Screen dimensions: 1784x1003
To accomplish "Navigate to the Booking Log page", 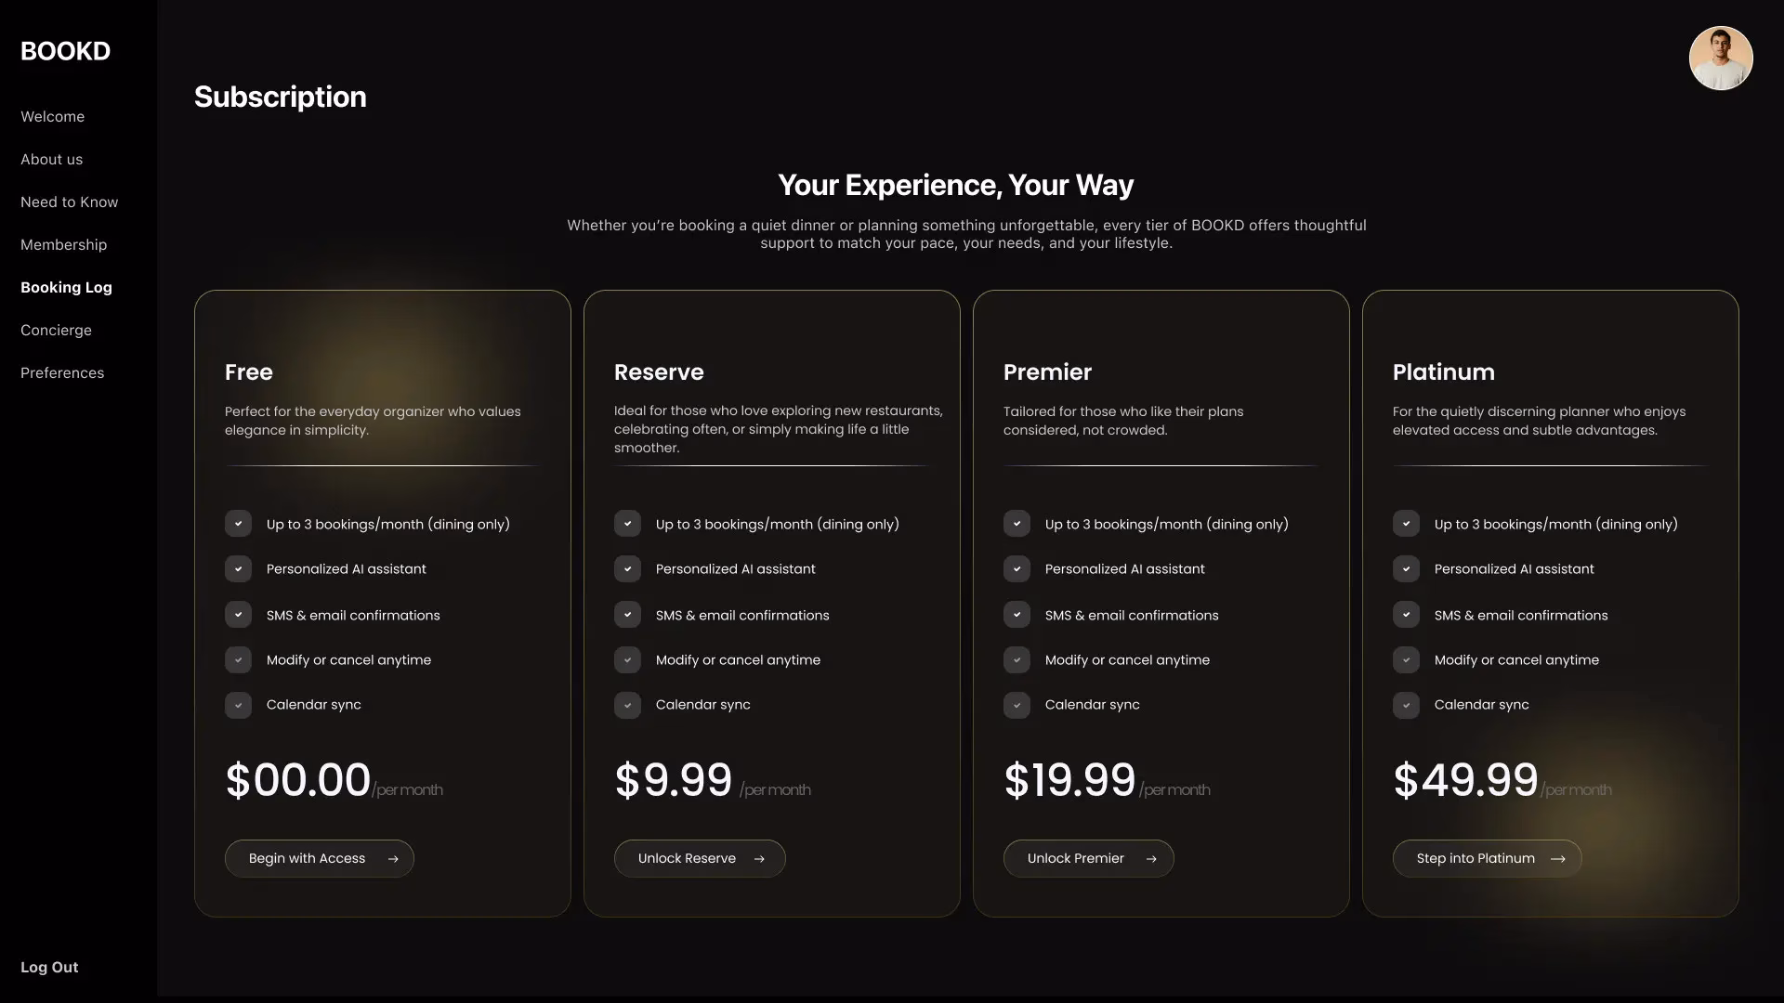I will pos(66,288).
